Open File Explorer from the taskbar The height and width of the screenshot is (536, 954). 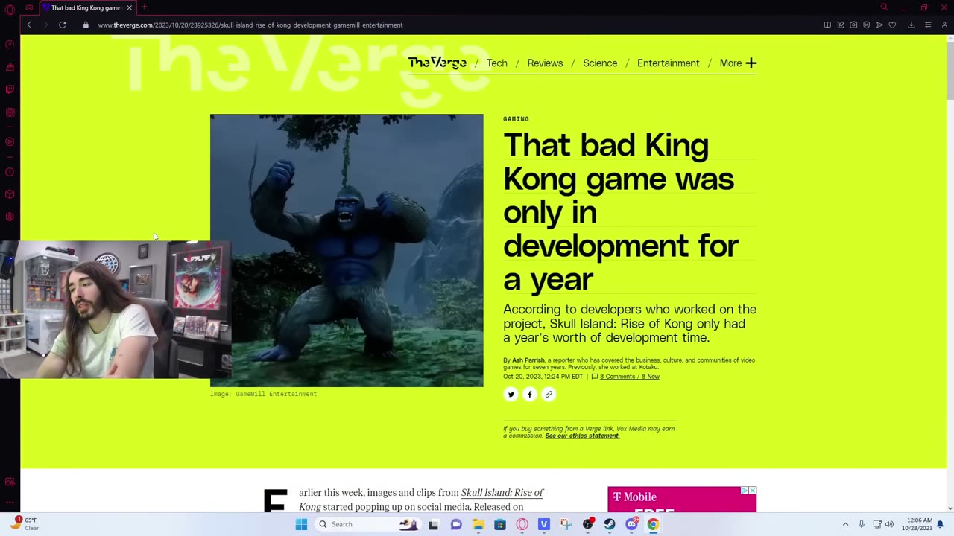pyautogui.click(x=478, y=524)
